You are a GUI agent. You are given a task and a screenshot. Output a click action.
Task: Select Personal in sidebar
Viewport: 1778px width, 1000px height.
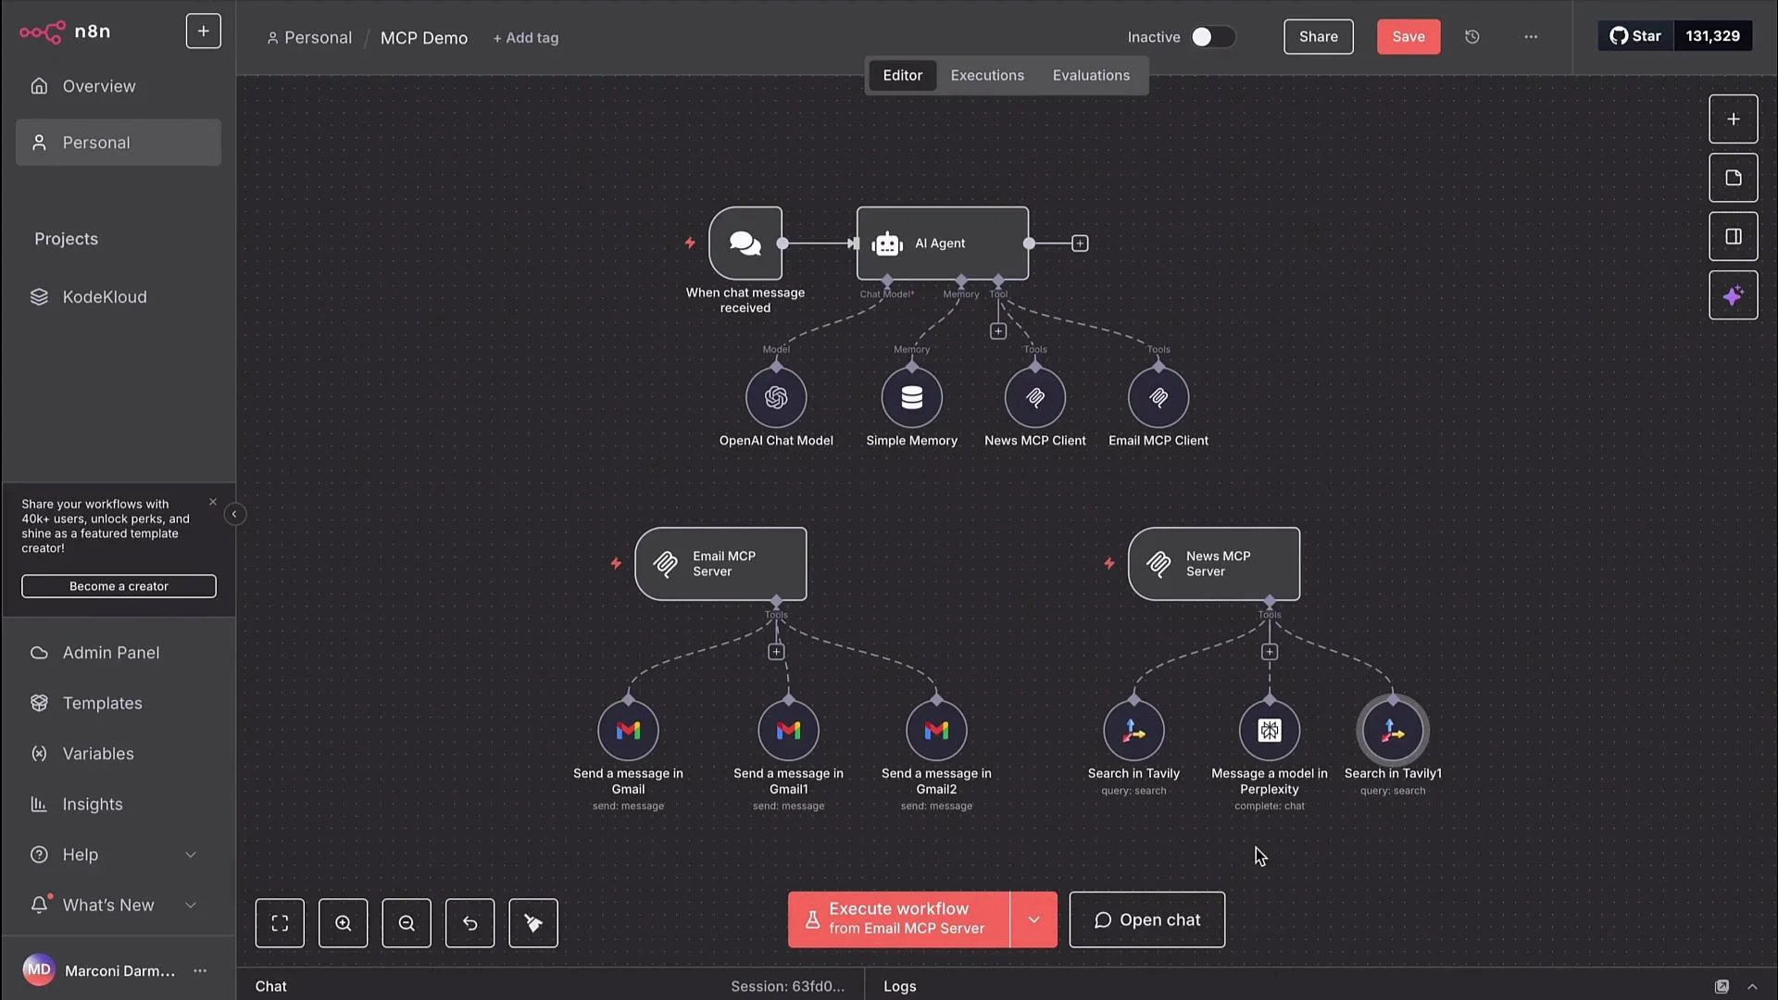119,143
